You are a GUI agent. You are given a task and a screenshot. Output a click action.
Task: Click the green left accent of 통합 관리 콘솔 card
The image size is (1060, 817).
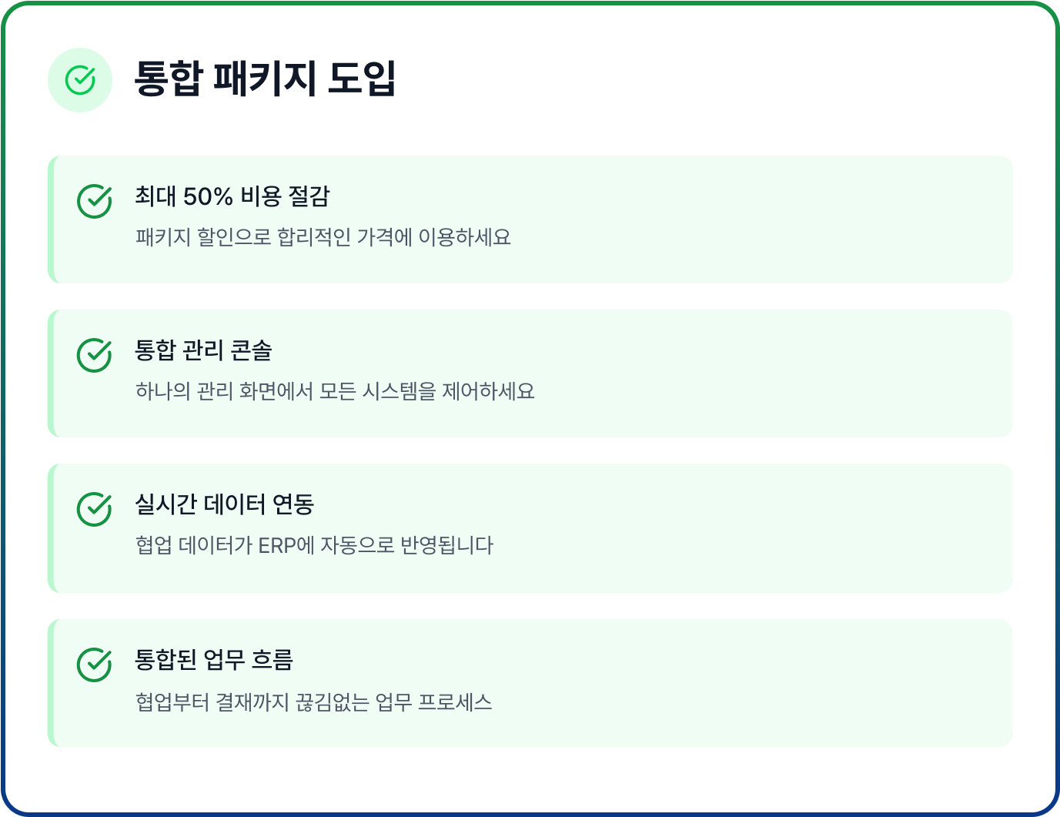tap(51, 373)
